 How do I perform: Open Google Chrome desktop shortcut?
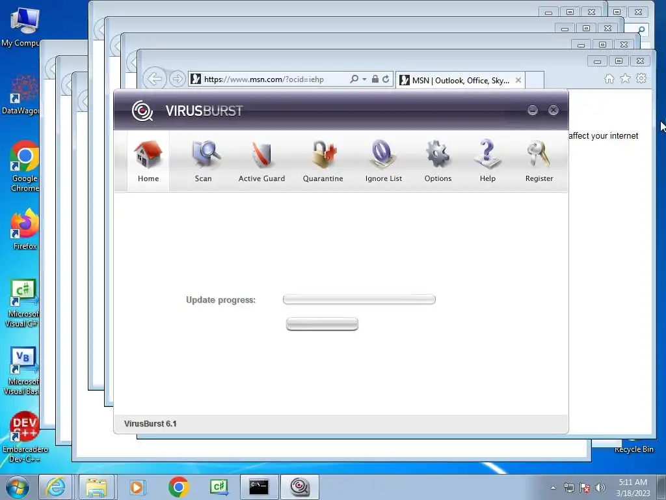(24, 166)
